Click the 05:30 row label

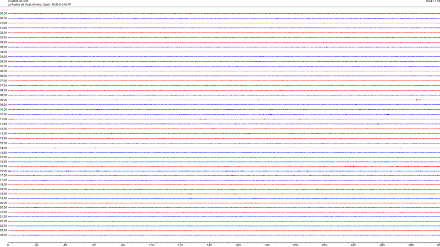3,66
